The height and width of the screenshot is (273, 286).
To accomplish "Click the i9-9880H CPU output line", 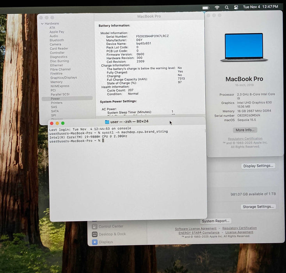I will click(88, 137).
